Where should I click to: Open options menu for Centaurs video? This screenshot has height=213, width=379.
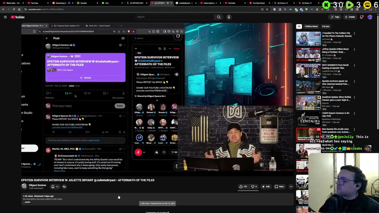[x=354, y=113]
